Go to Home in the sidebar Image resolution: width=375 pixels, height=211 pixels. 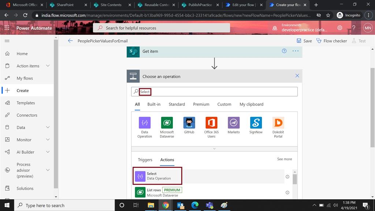(22, 53)
